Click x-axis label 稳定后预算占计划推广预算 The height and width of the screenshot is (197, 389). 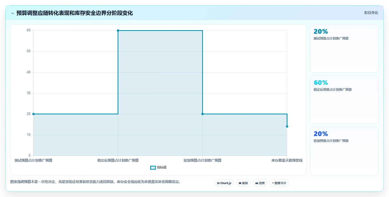coord(118,160)
